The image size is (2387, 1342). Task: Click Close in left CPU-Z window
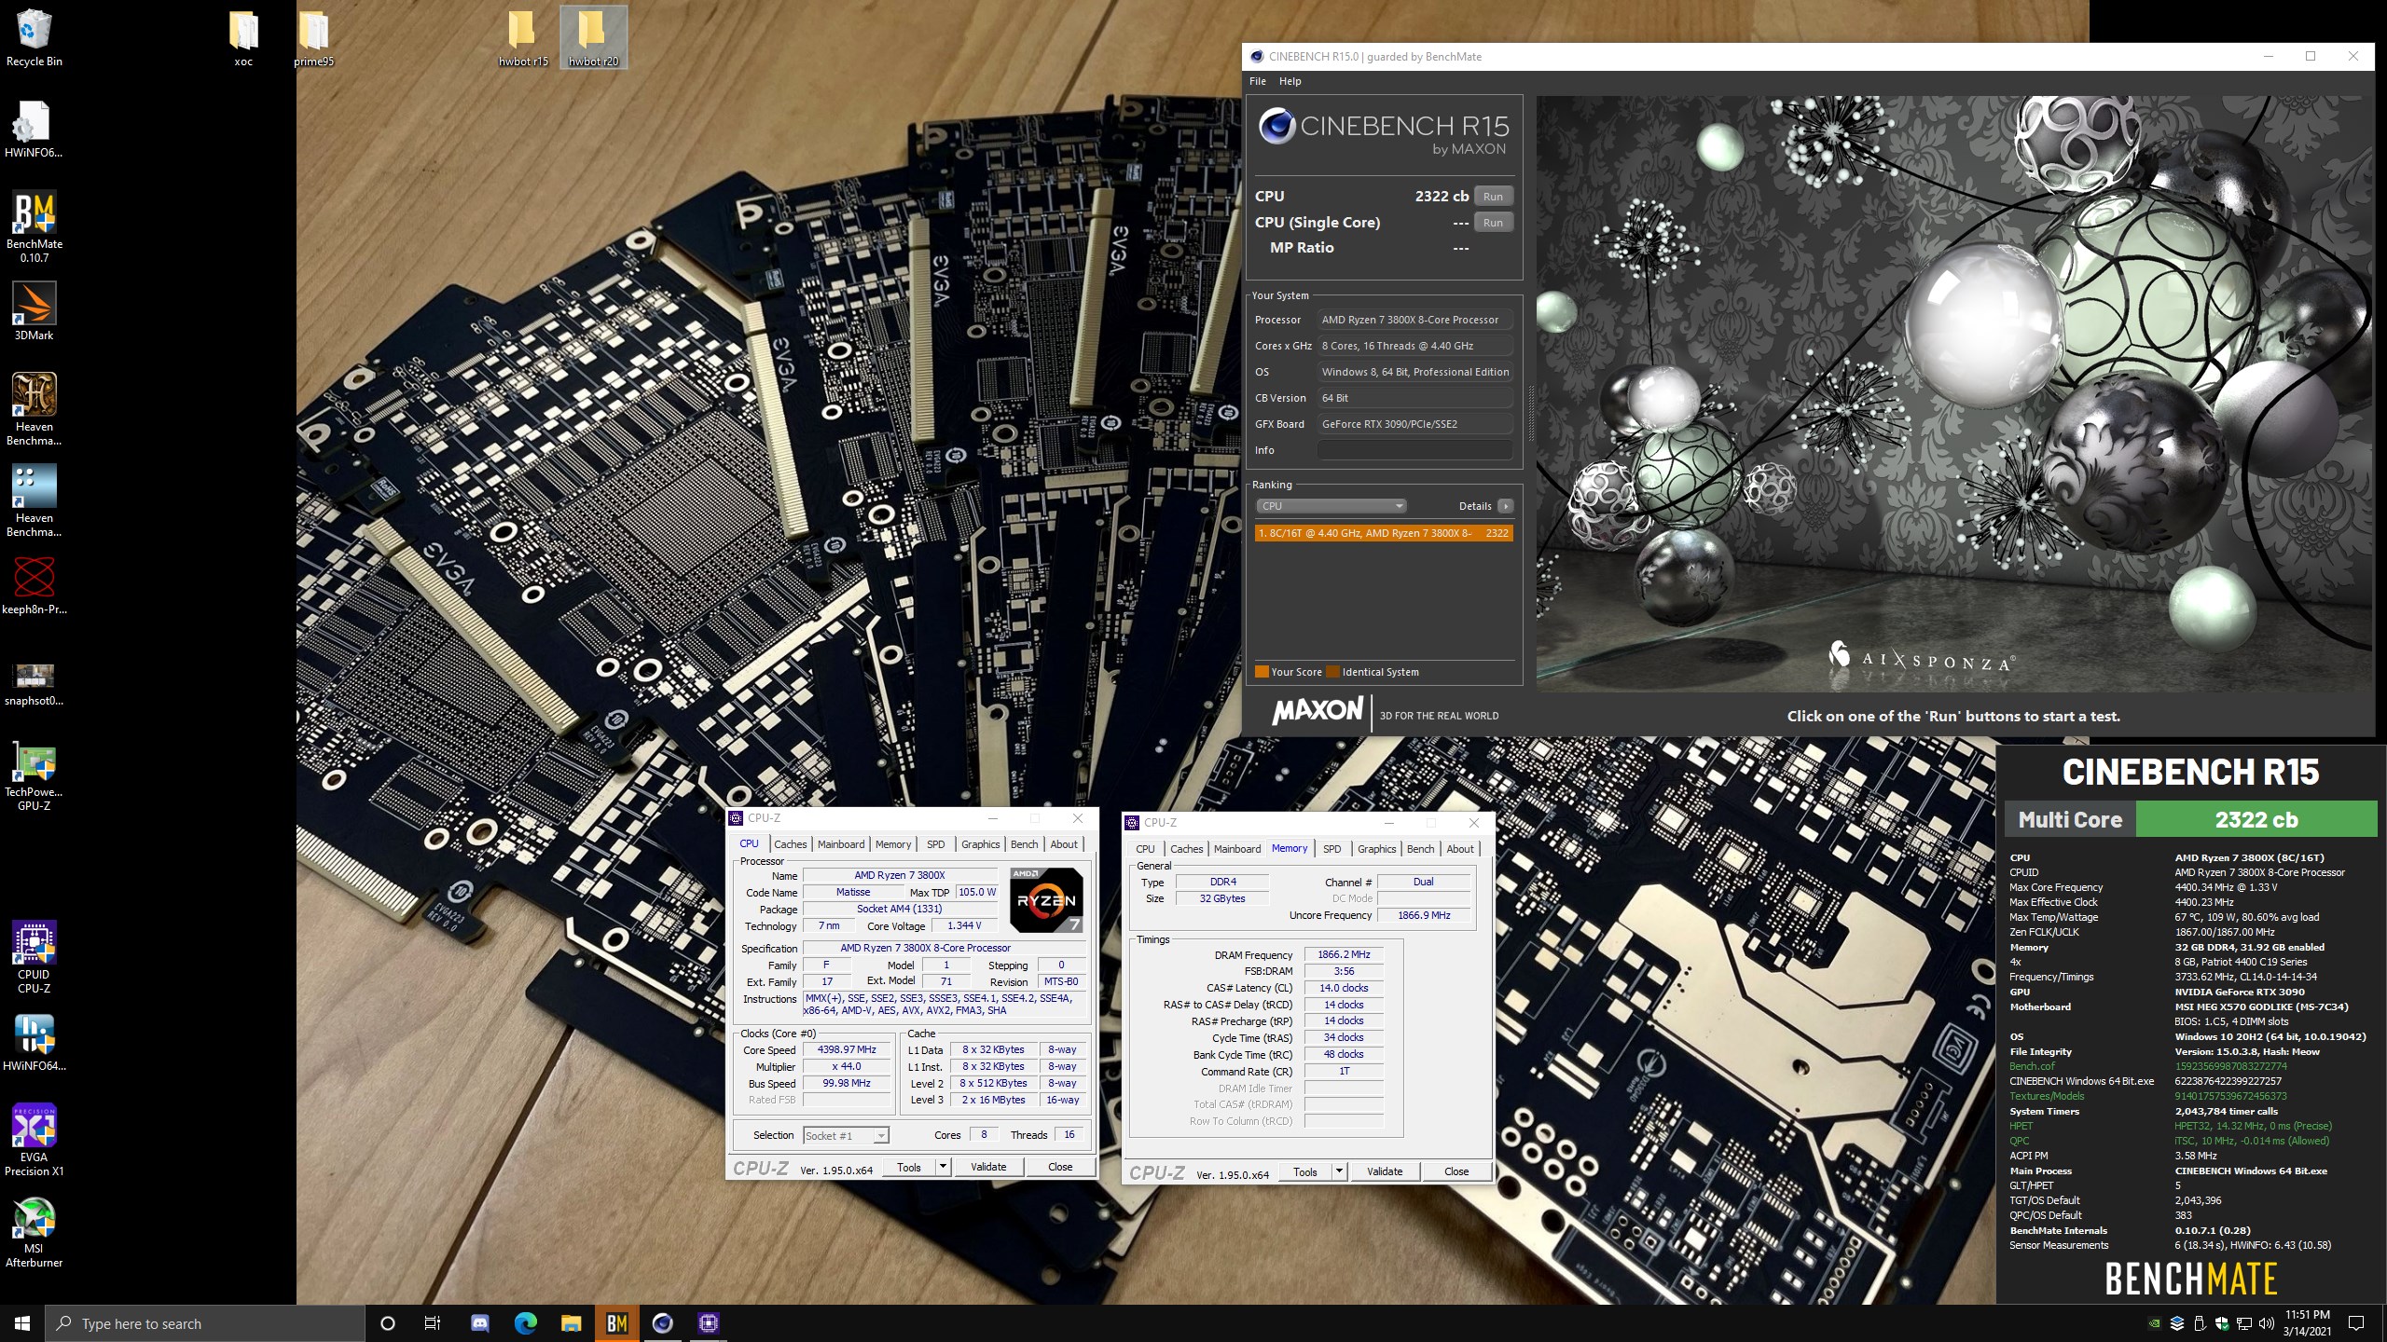1060,1167
